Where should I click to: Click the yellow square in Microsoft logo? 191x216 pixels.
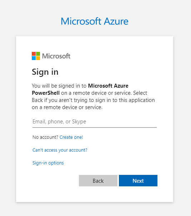click(x=38, y=58)
